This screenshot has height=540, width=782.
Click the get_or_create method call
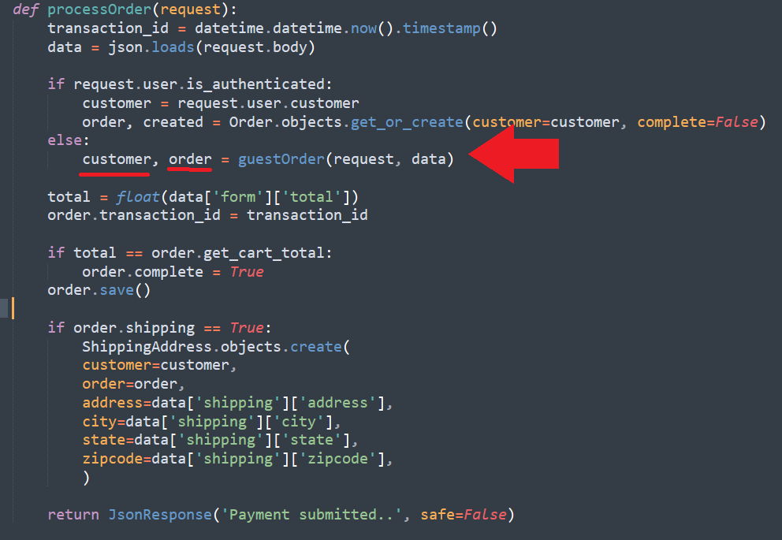click(x=407, y=122)
